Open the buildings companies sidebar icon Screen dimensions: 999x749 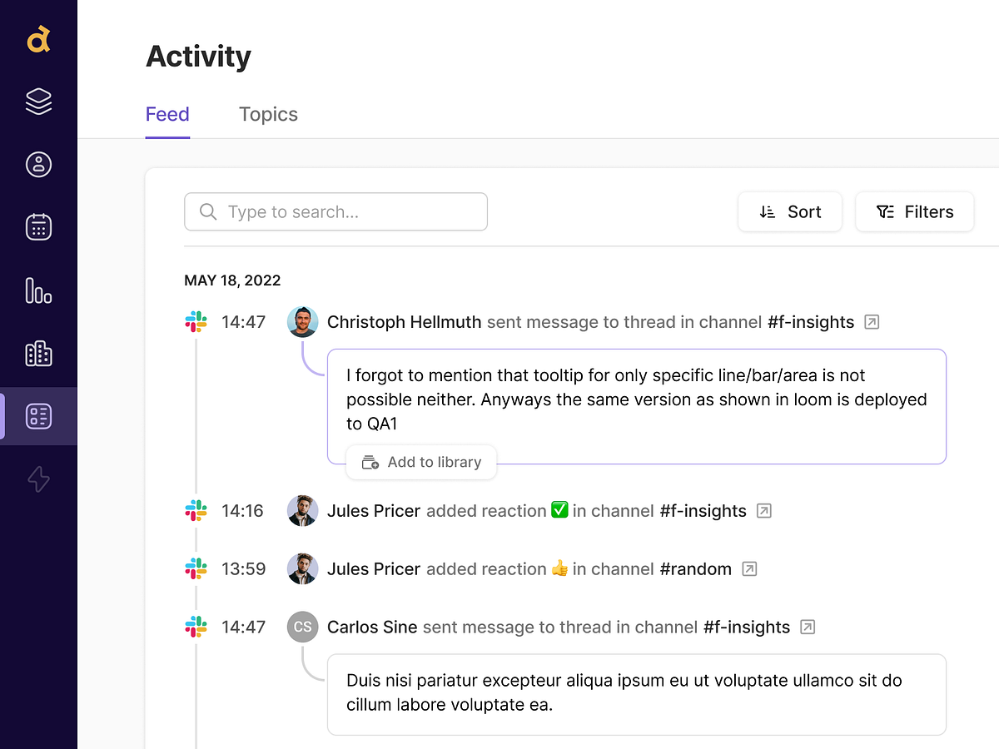pos(38,353)
